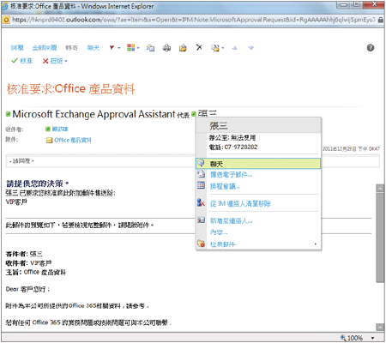The width and height of the screenshot is (386, 343).
Task: Click the send e-mail icon in popup
Action: pos(201,174)
